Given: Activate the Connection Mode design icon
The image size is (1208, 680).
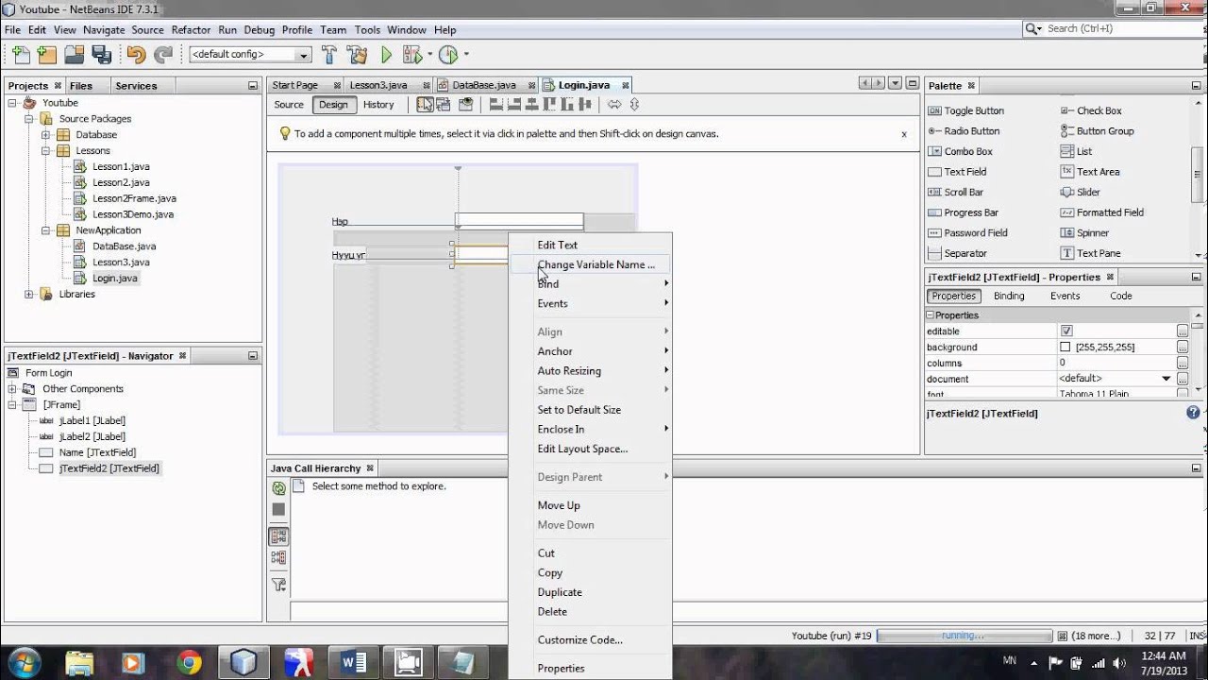Looking at the screenshot, I should (444, 105).
